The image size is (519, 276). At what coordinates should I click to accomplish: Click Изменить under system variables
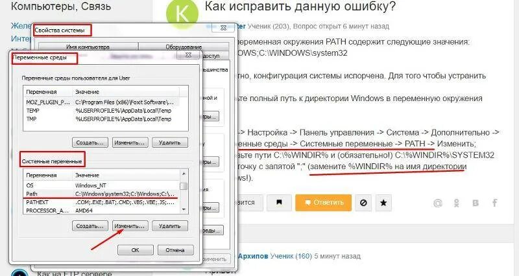[130, 226]
